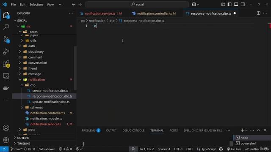Open the Docker view

(x=6, y=88)
